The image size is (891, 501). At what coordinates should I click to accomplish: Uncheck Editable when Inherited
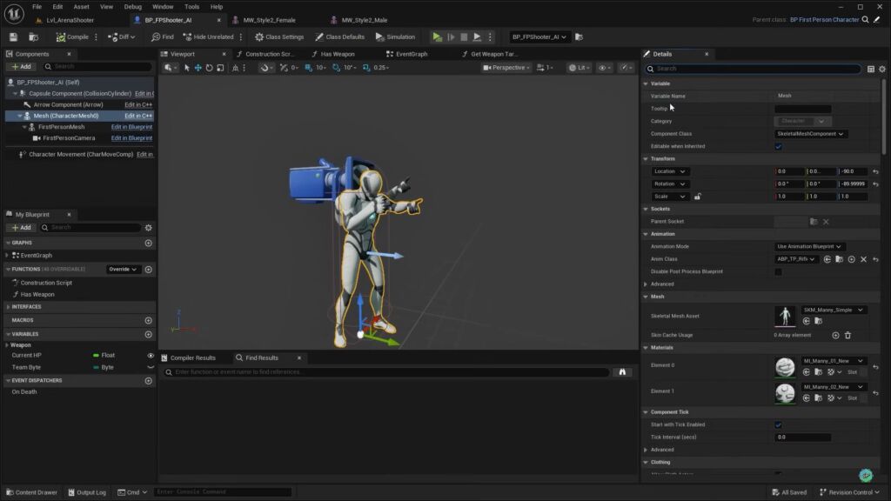778,146
